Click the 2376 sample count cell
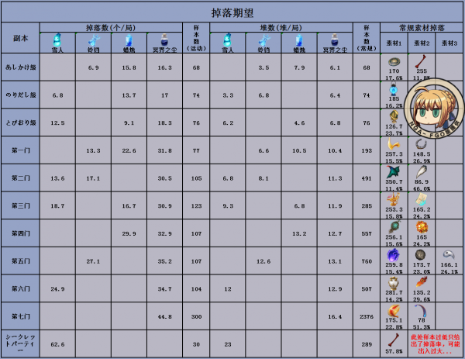Image resolution: width=465 pixels, height=359 pixels. pos(367,316)
